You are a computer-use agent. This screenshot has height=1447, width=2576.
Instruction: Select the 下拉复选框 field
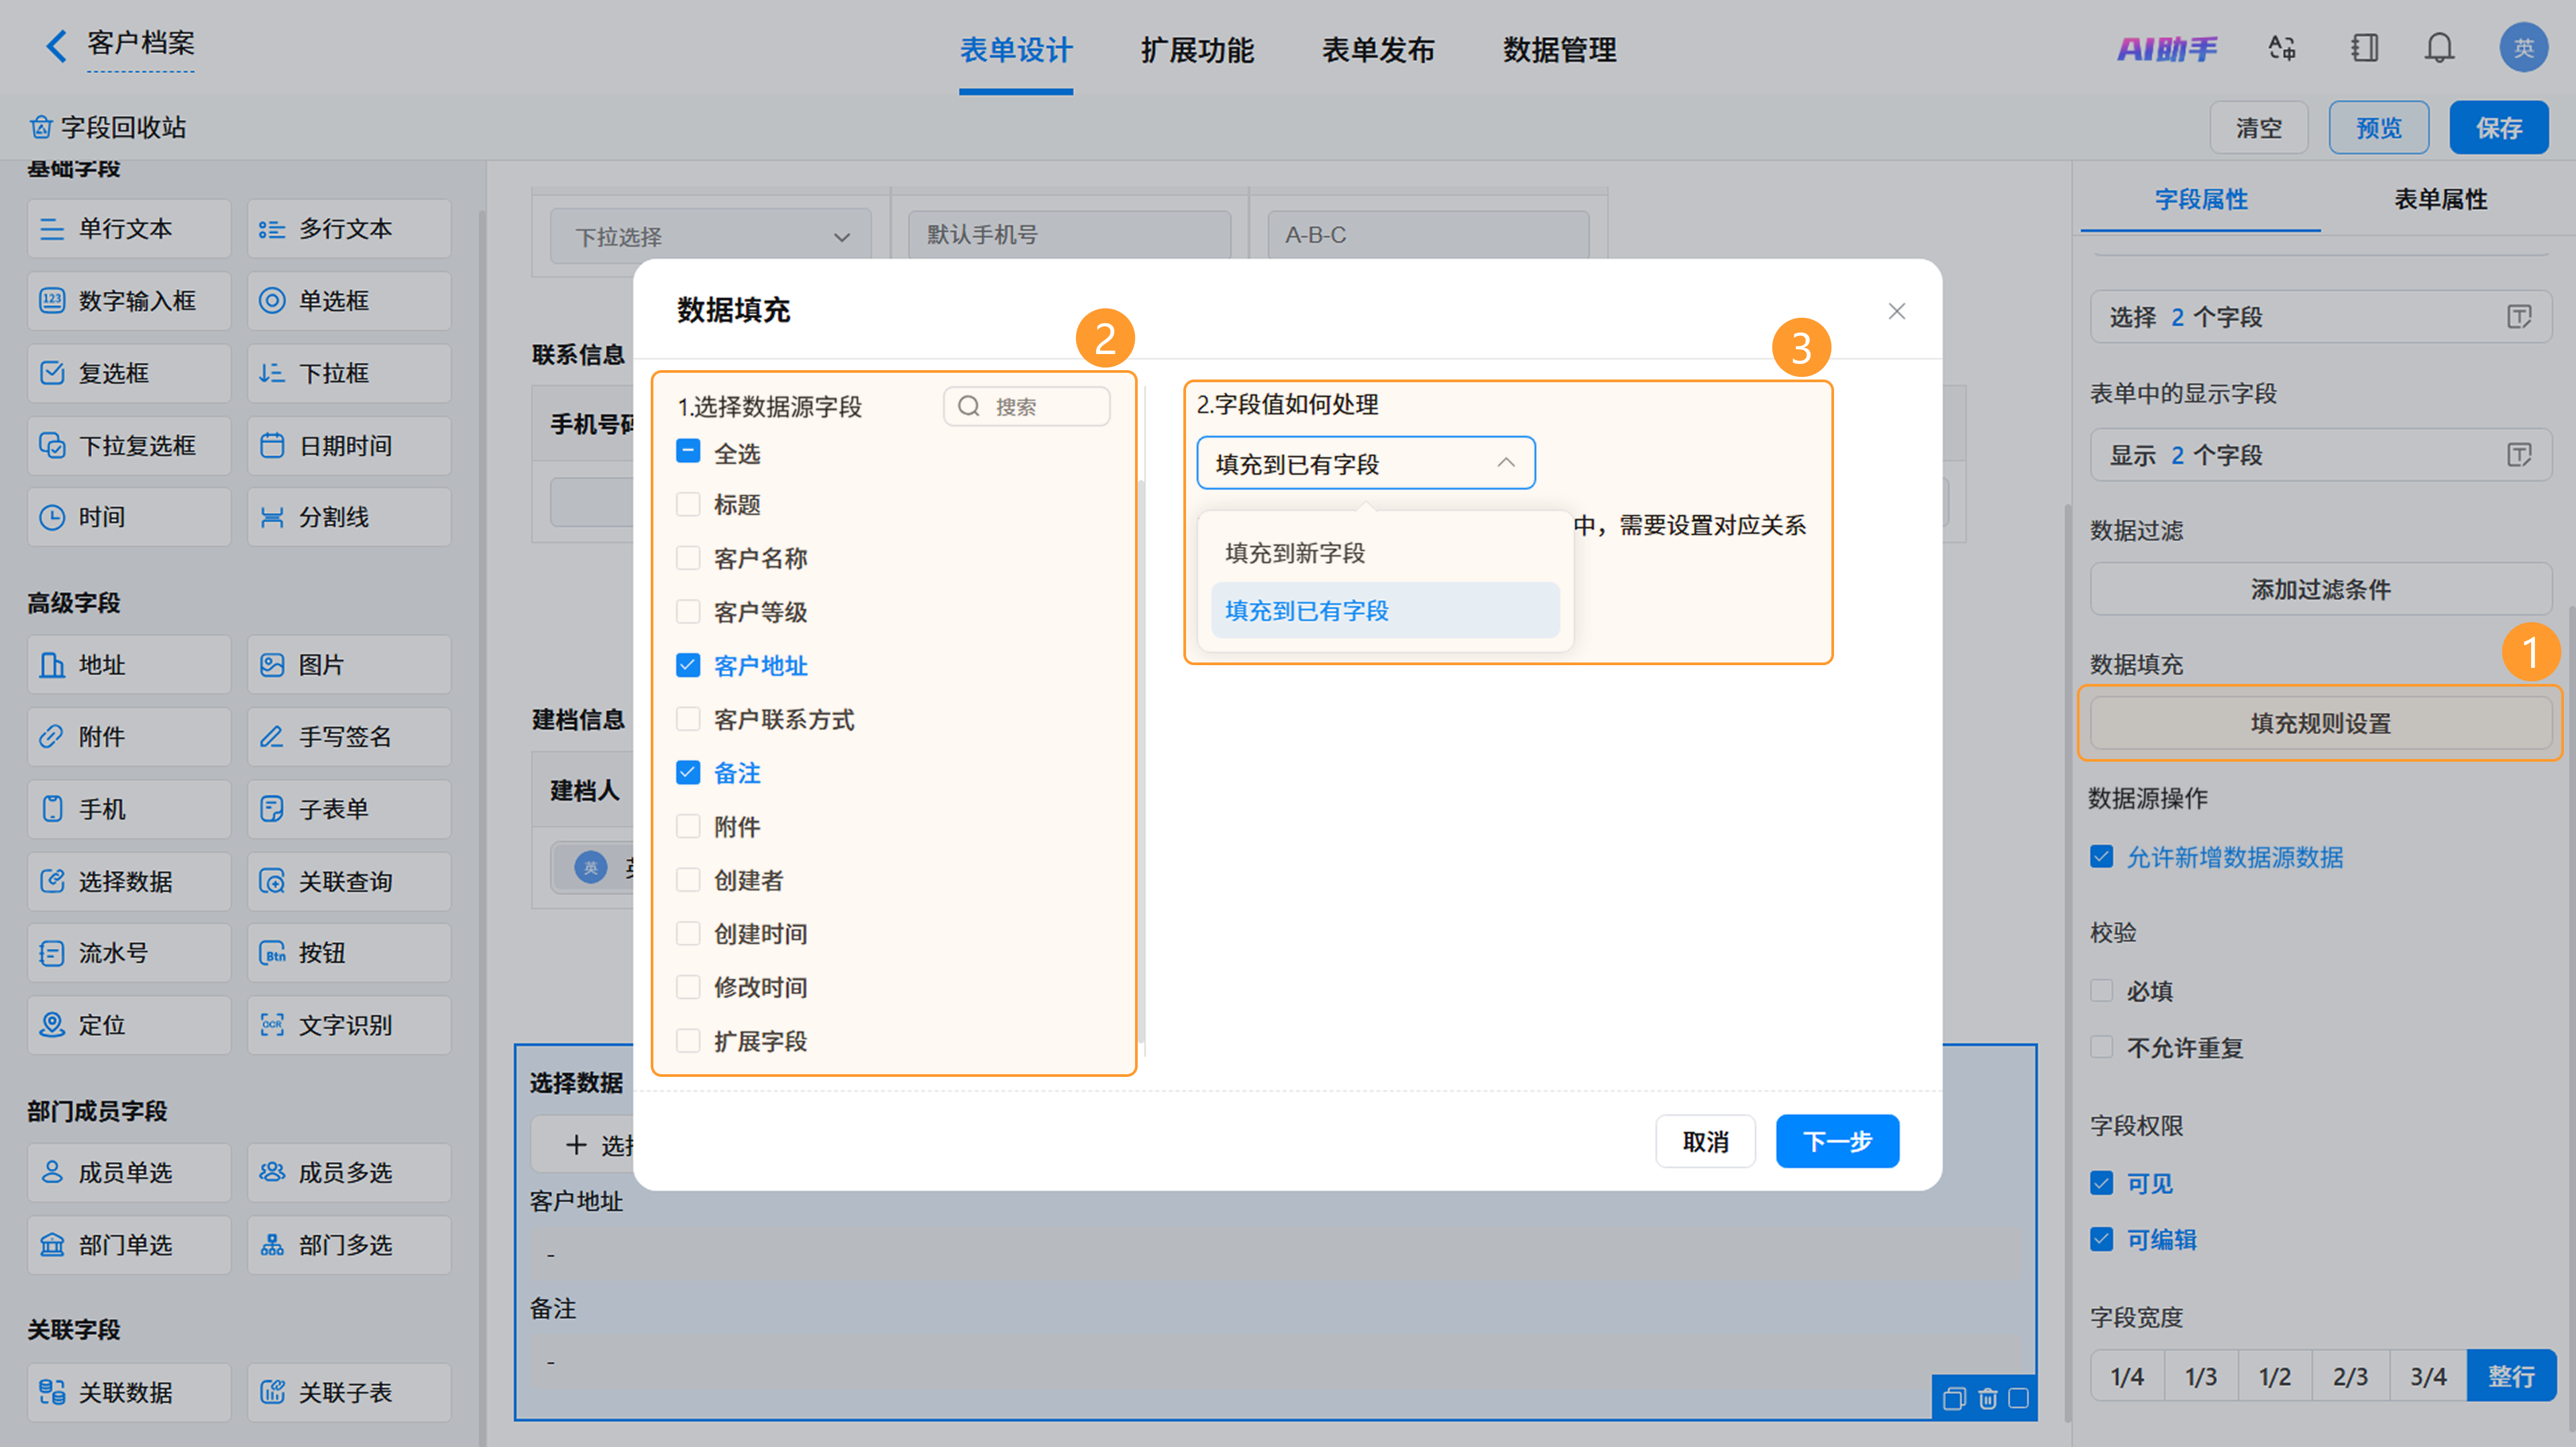point(129,446)
